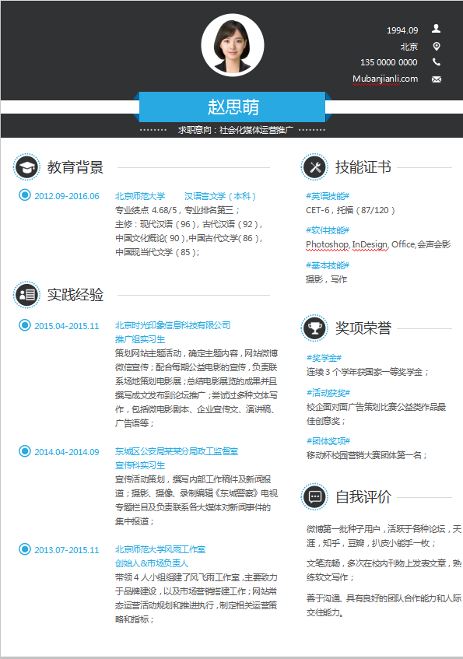Select the circular bullet next to 2014.04-2014.09
This screenshot has width=463, height=659.
(x=25, y=451)
